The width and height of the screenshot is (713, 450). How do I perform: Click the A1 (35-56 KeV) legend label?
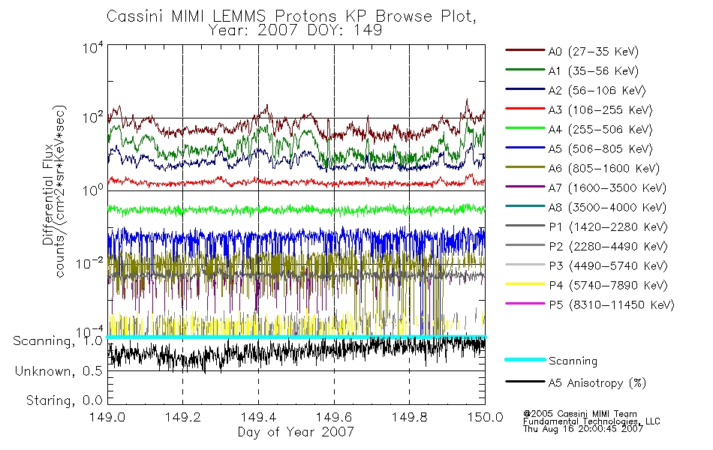(593, 71)
